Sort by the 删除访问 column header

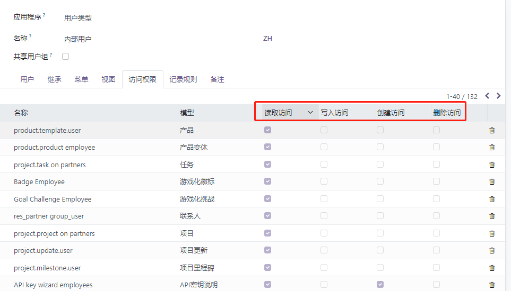coord(447,113)
